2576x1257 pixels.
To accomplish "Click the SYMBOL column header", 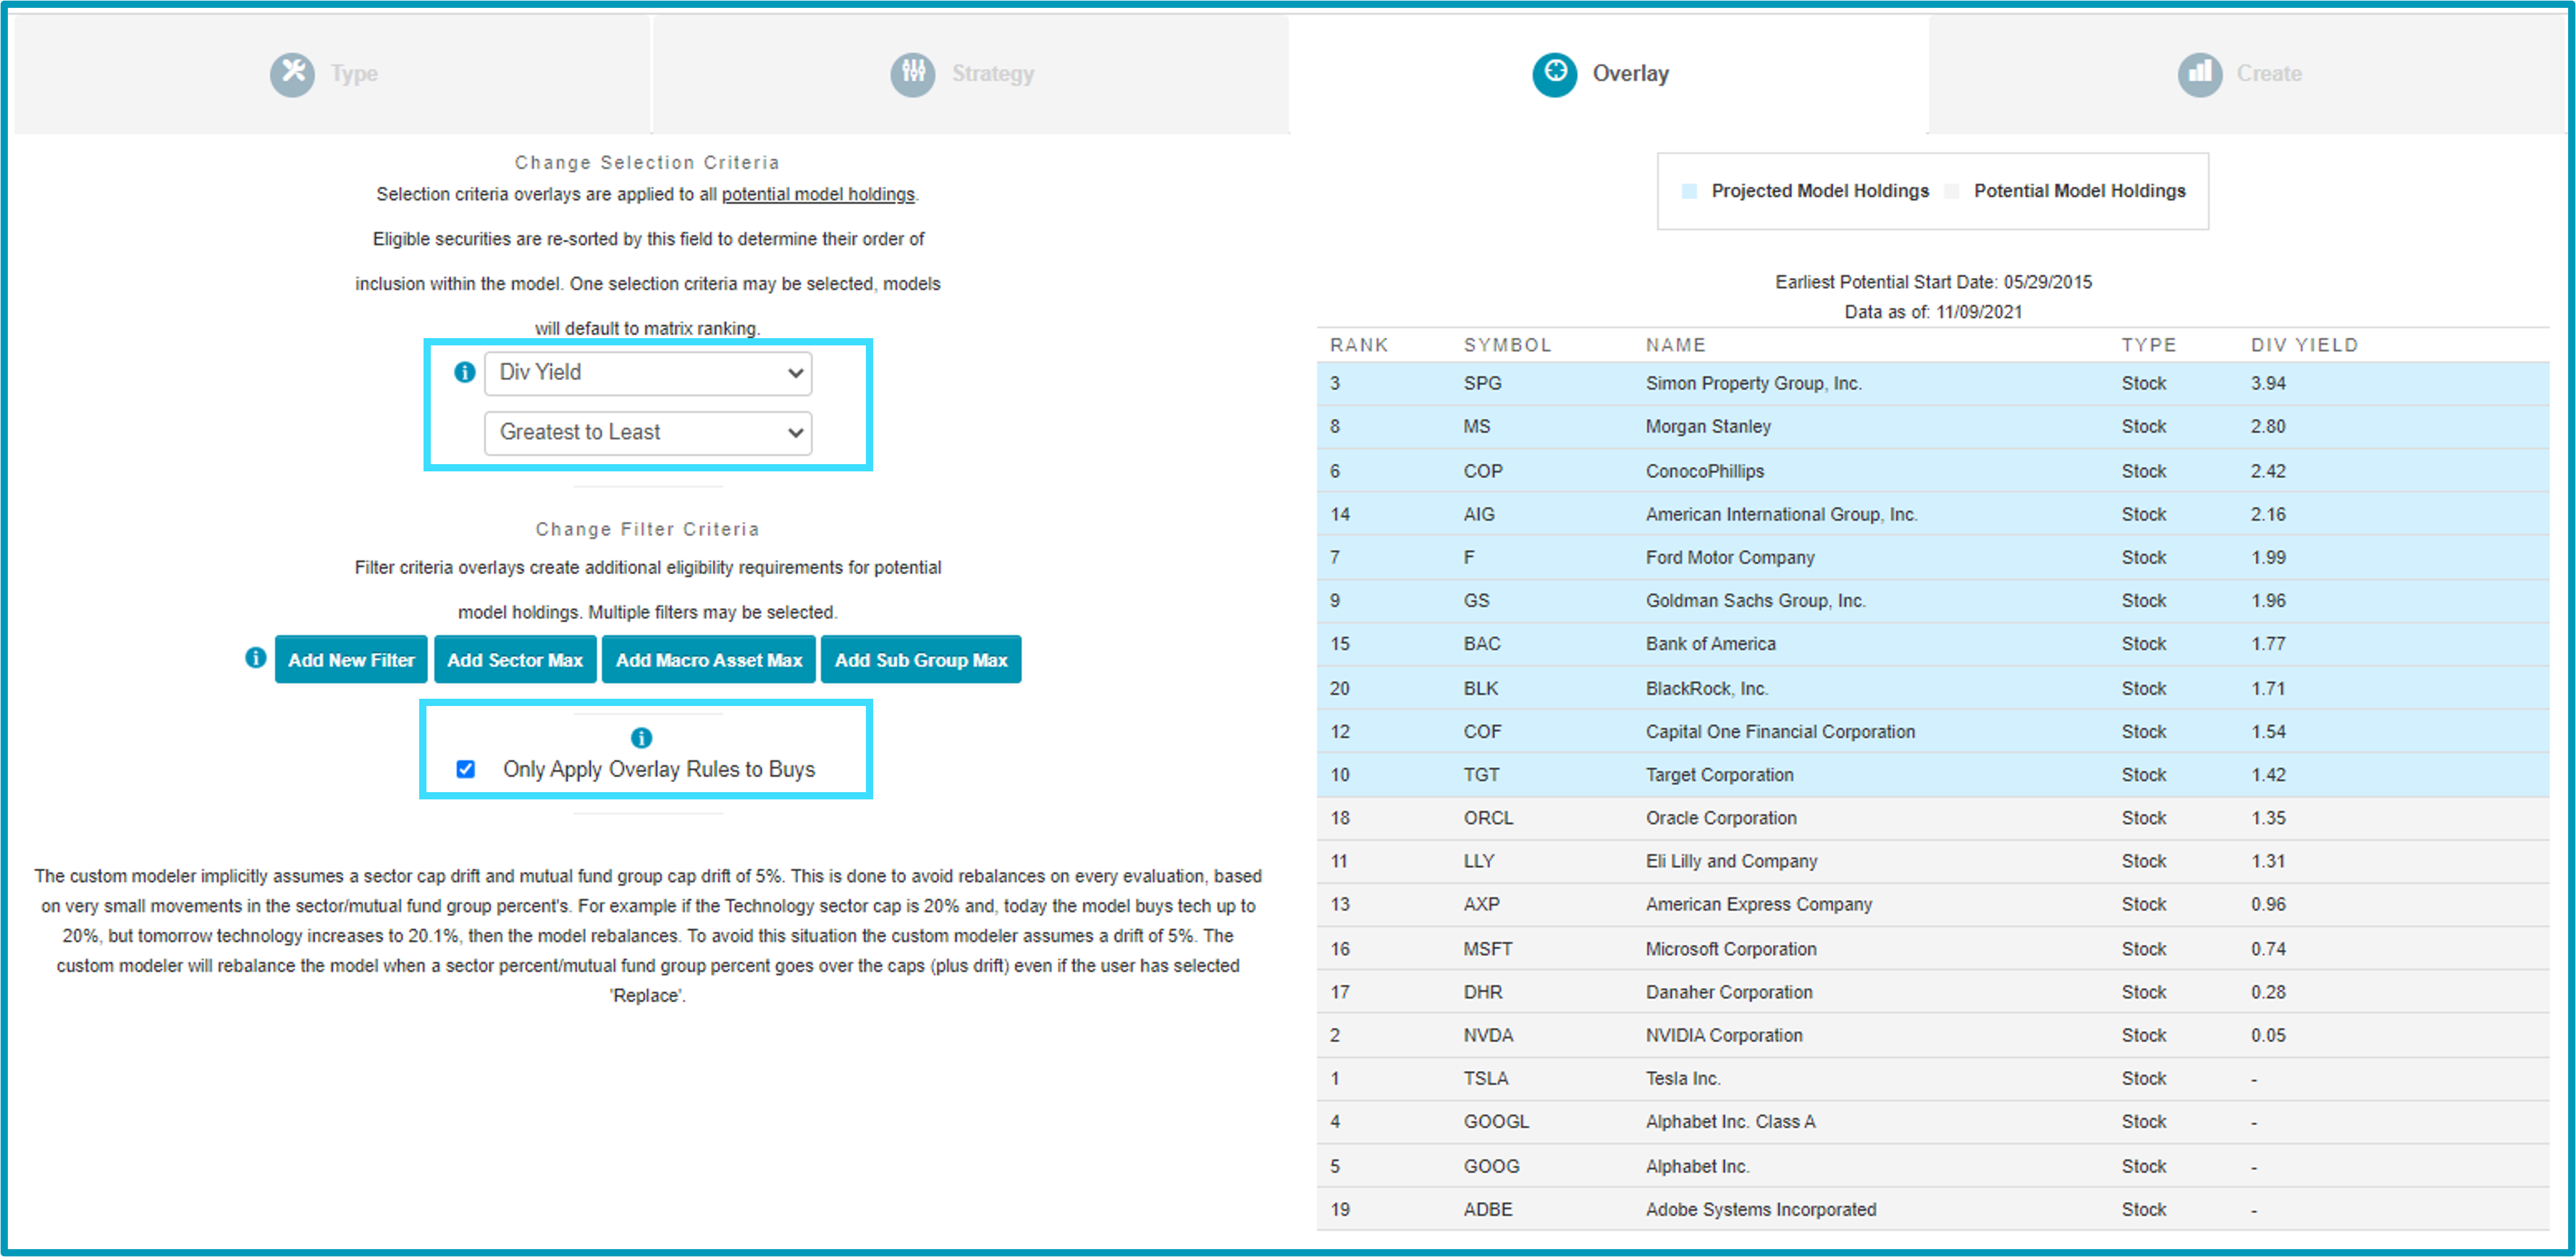I will pyautogui.click(x=1507, y=345).
